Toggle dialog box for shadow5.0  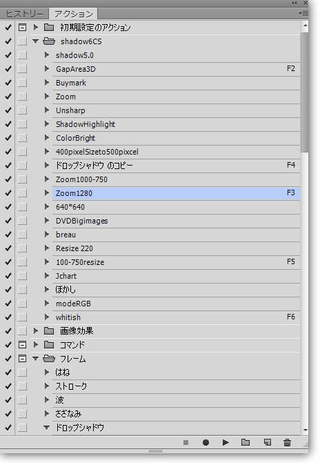(x=22, y=55)
